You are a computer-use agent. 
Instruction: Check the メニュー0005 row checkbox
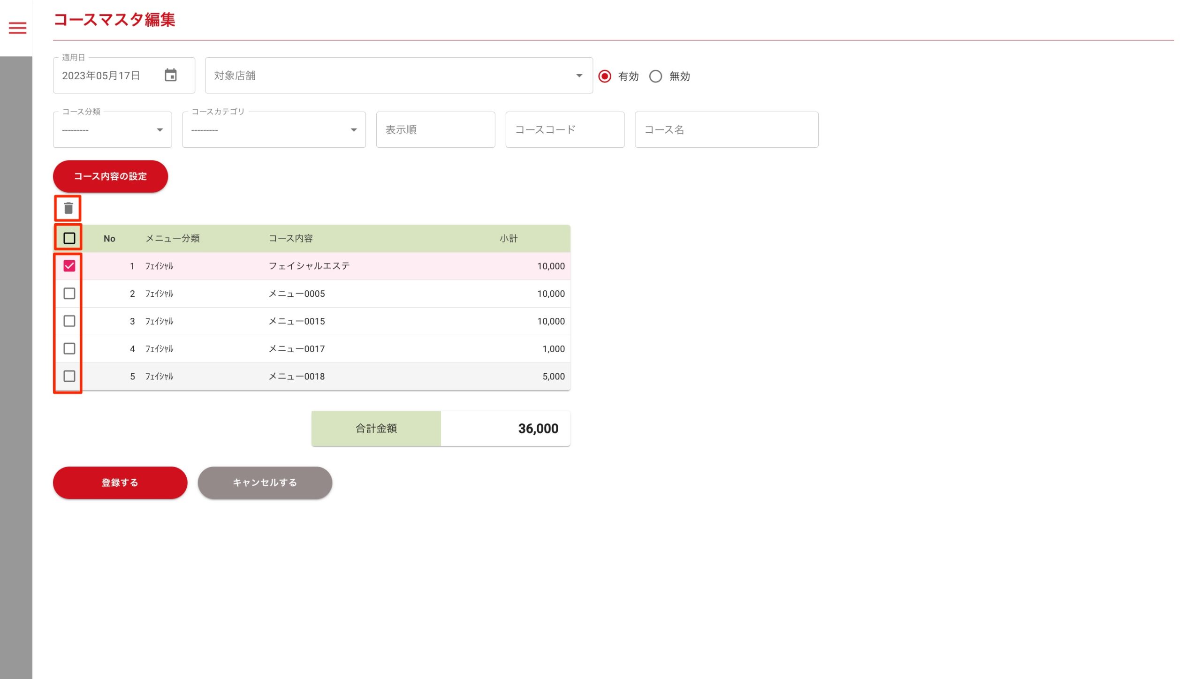click(x=69, y=294)
